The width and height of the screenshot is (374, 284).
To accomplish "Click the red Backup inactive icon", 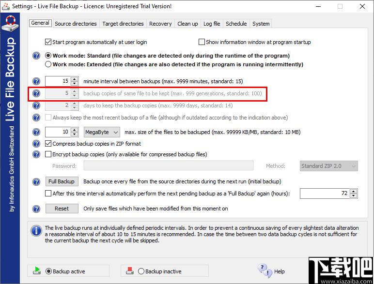I will click(130, 270).
